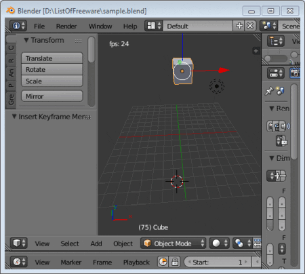Open the Window menu
Screen dimensions: 305x274
click(100, 26)
